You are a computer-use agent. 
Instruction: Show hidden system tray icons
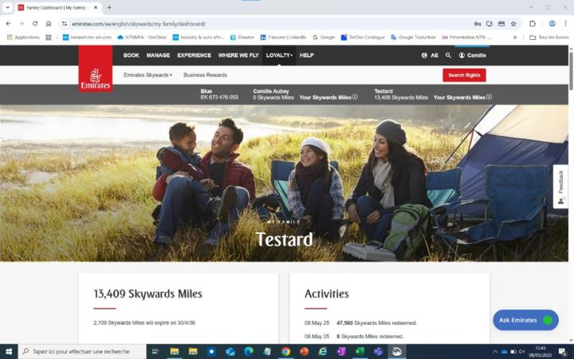click(495, 352)
